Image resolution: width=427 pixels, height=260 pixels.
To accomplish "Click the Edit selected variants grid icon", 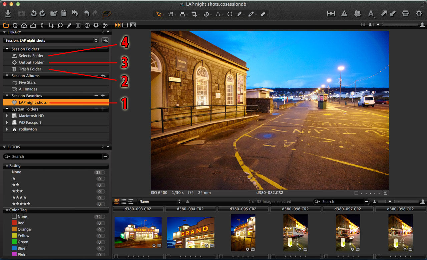I will click(331, 13).
